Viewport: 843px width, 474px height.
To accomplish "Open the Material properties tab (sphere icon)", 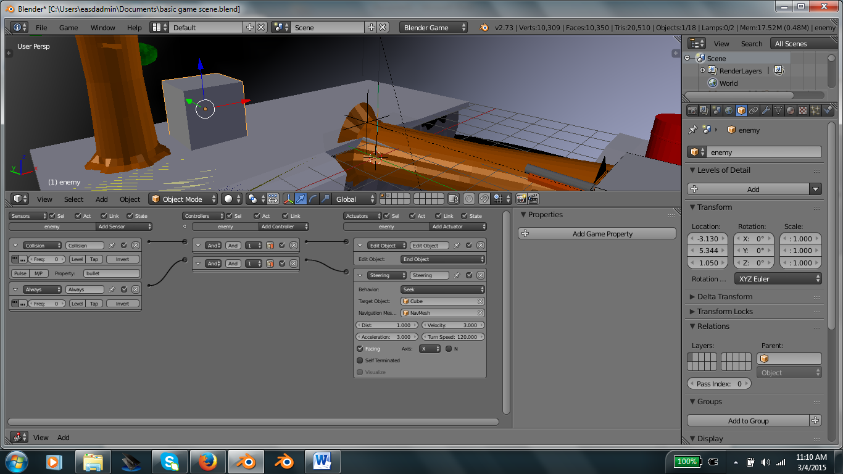I will [x=791, y=110].
